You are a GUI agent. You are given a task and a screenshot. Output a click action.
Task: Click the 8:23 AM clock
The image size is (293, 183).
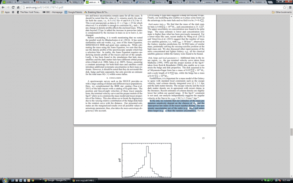point(287,180)
